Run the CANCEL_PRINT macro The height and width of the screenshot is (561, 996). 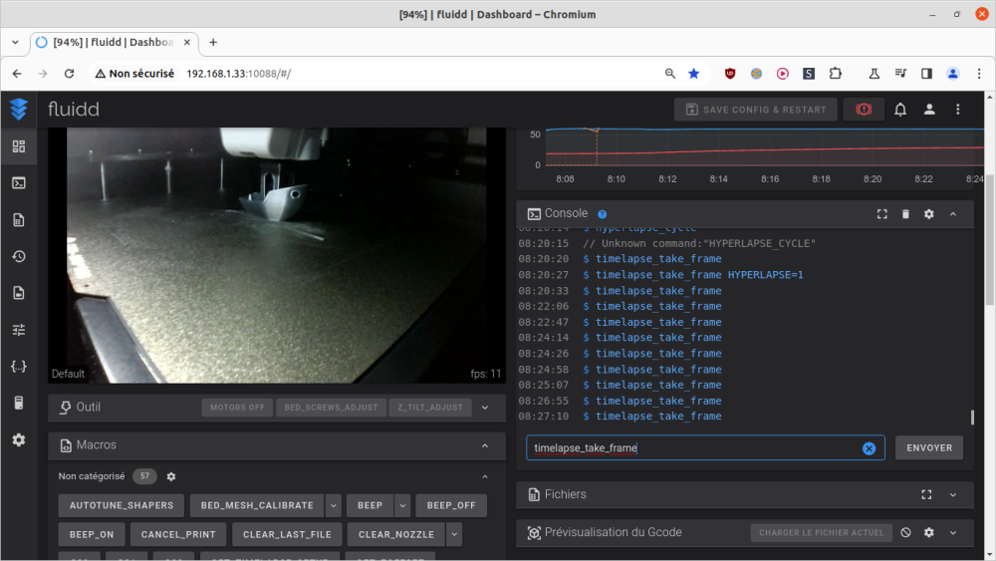178,534
